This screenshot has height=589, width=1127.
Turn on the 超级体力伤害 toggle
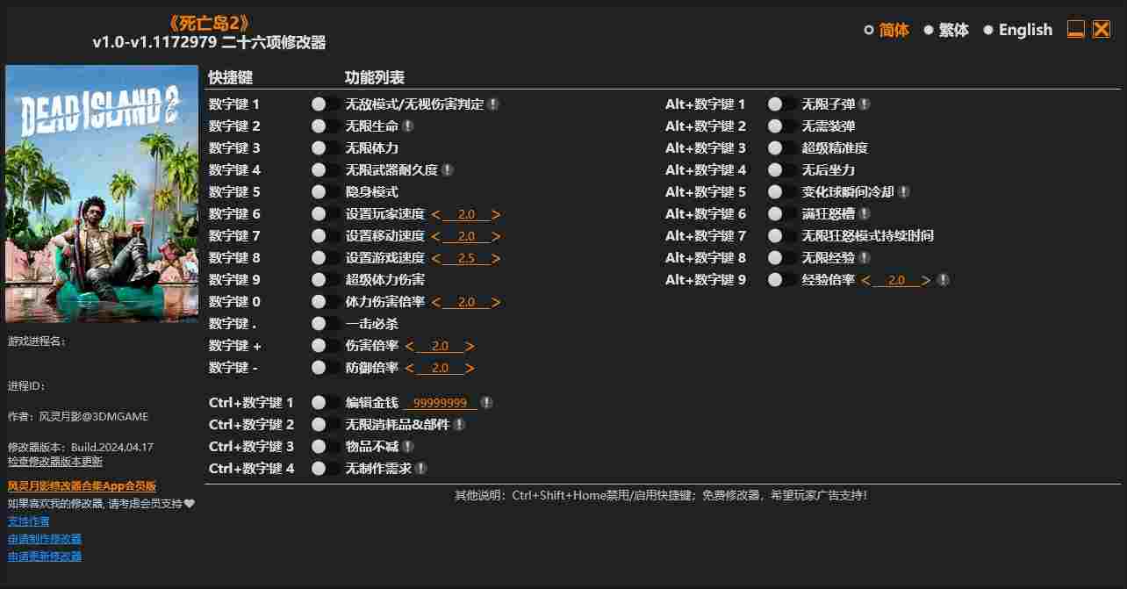pos(326,279)
